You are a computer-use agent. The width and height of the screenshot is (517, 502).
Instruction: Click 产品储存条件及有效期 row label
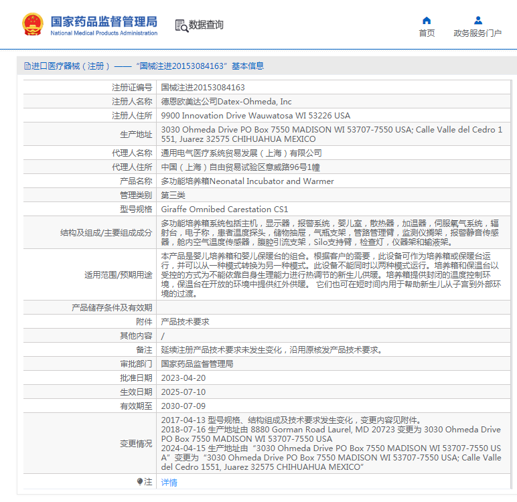(x=112, y=307)
